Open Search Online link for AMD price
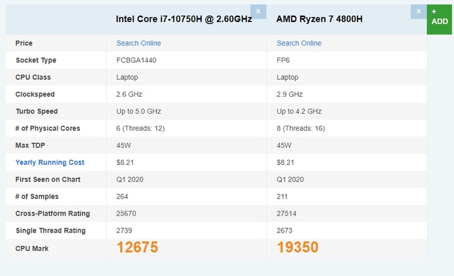Image resolution: width=454 pixels, height=276 pixels. pyautogui.click(x=299, y=43)
